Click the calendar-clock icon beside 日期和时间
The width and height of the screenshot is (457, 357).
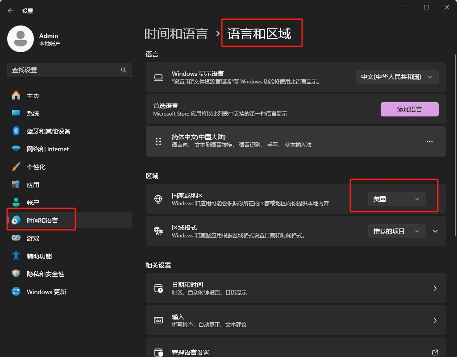(x=158, y=288)
